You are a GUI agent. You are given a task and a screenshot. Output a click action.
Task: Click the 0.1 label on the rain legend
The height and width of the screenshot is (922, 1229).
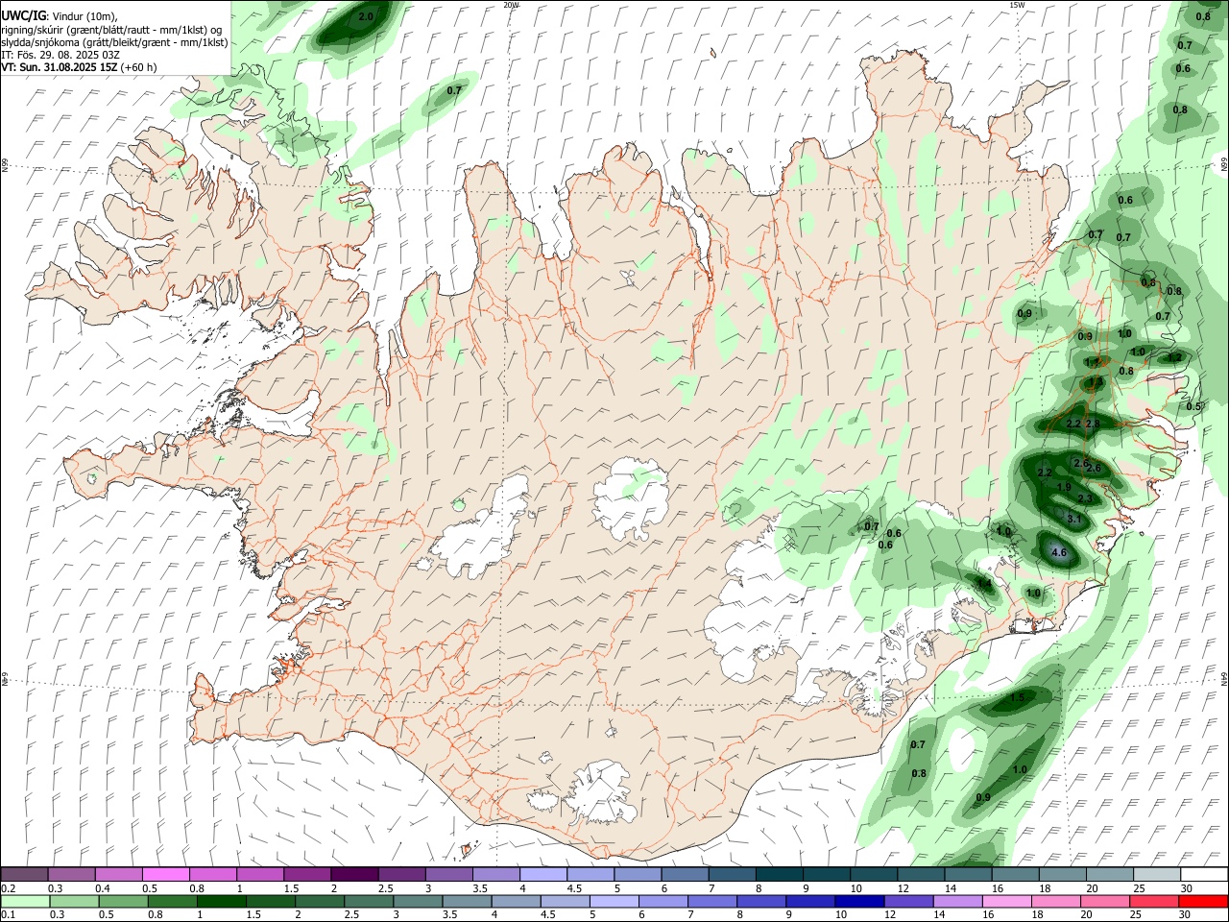[8, 915]
